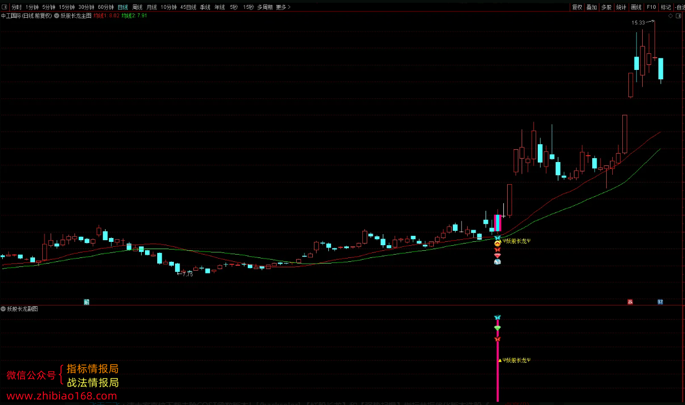
Task: Switch to 季线 quarterly chart
Action: (205, 7)
